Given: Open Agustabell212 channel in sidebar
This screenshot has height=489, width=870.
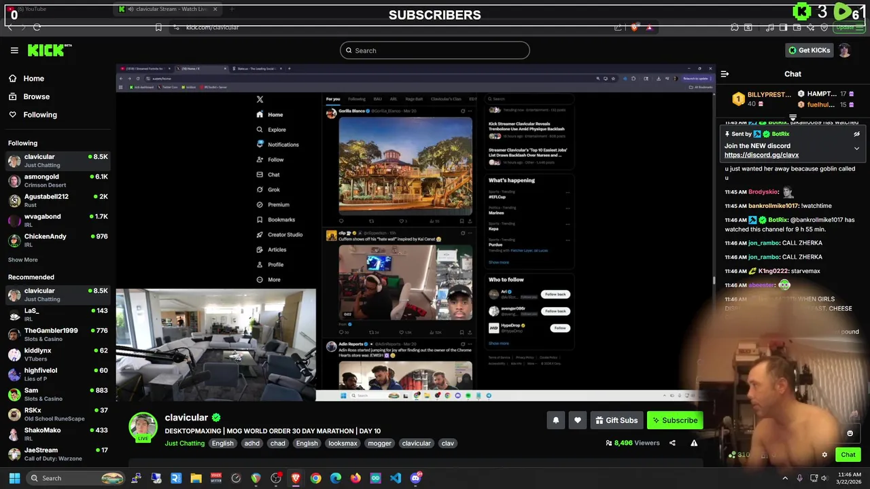Looking at the screenshot, I should (58, 200).
